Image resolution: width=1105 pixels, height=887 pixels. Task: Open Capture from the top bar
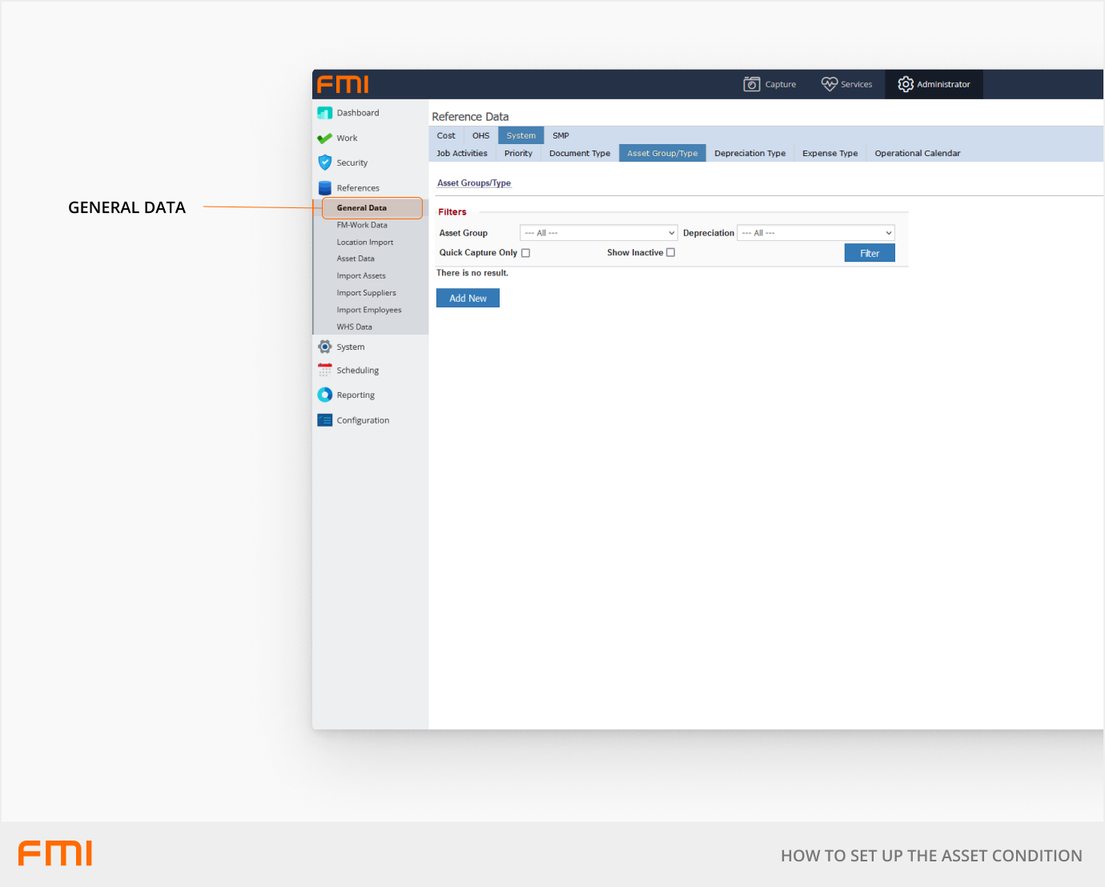[x=769, y=84]
